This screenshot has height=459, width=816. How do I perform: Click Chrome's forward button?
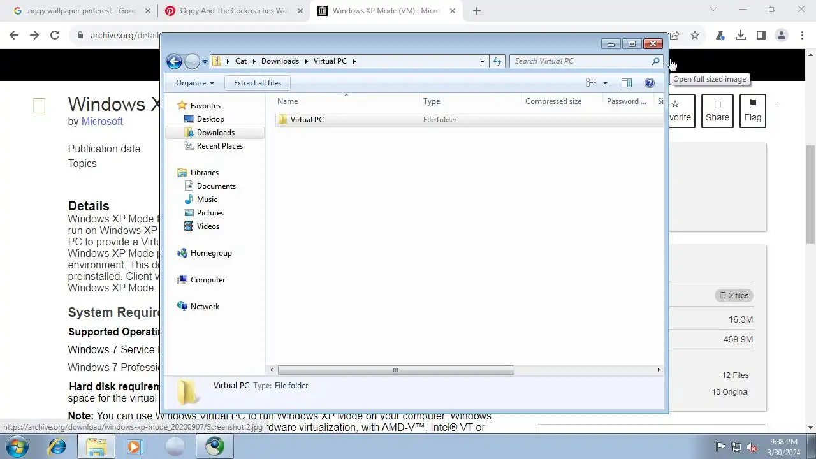pyautogui.click(x=34, y=36)
